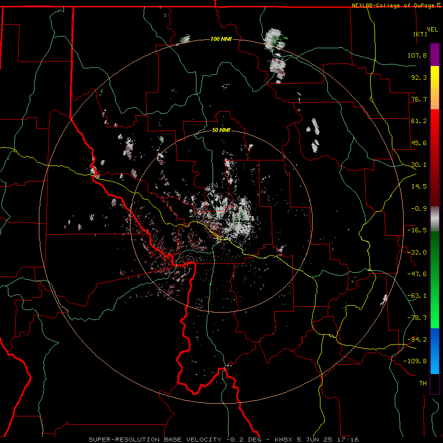Screen dimensions: 443x443
Task: Click the -94.2 velocity scale value
Action: [417, 340]
